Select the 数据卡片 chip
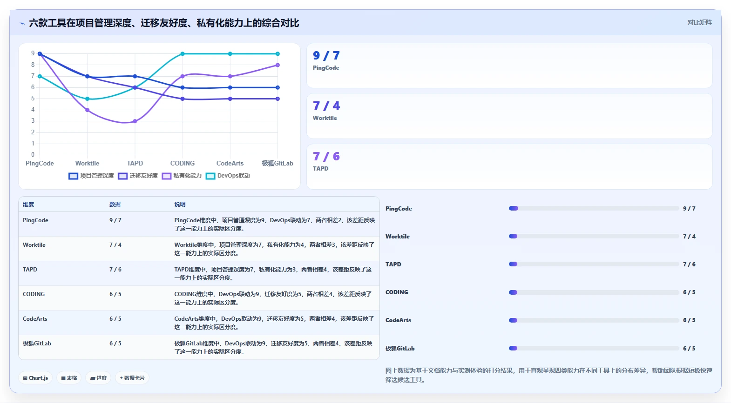Image resolution: width=731 pixels, height=403 pixels. point(132,378)
